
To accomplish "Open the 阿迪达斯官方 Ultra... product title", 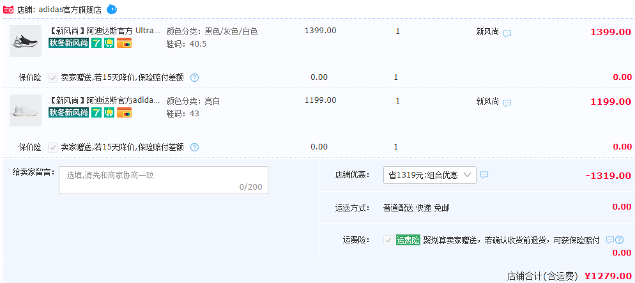I will (x=105, y=31).
